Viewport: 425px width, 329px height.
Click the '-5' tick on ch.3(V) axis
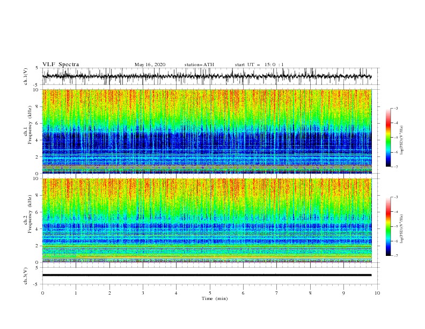(x=36, y=284)
